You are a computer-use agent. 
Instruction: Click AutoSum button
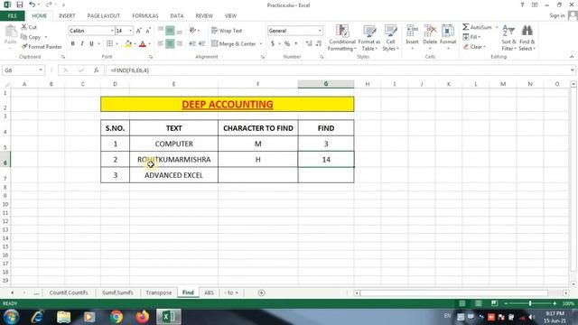pyautogui.click(x=478, y=27)
